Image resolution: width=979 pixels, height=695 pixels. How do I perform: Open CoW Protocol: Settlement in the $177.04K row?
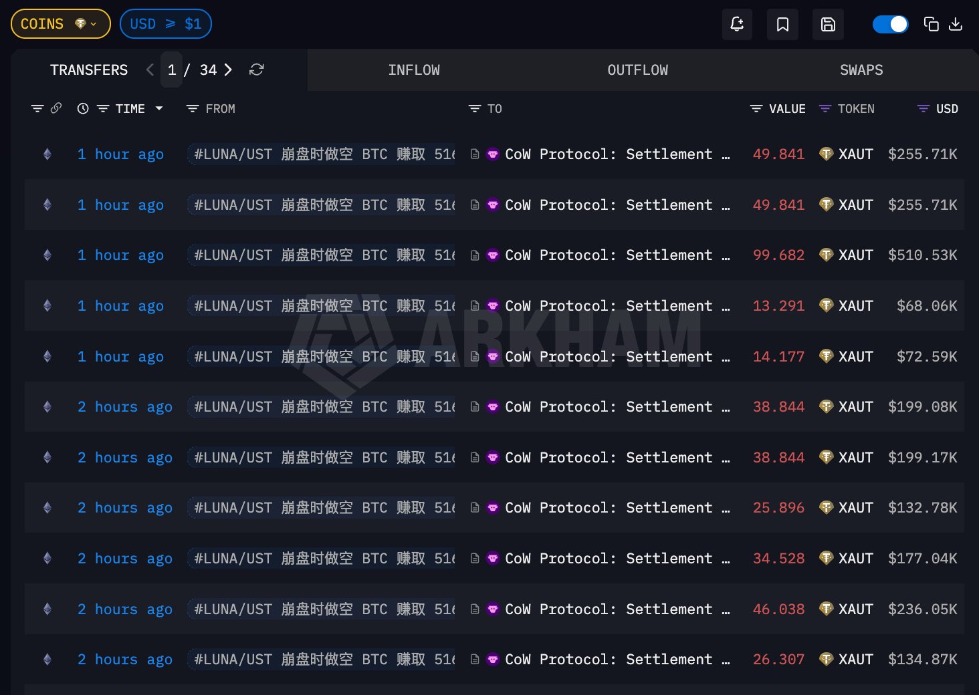(618, 559)
